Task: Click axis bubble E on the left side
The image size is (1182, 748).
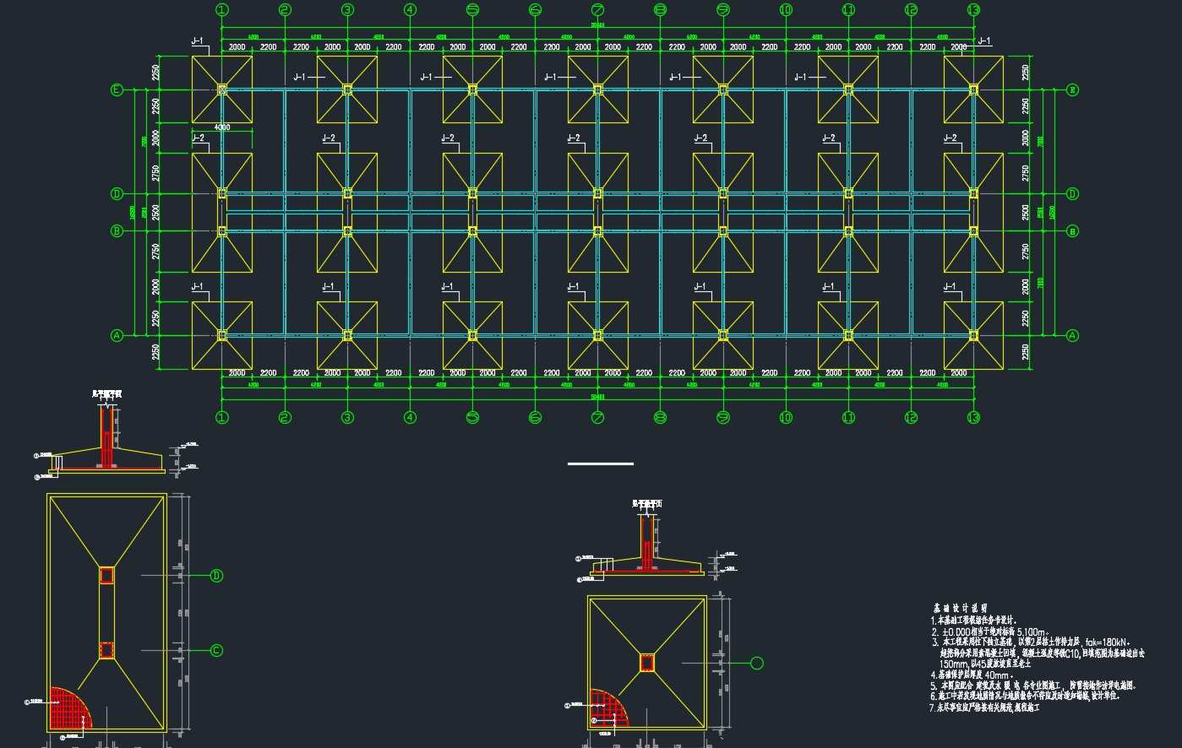Action: 117,89
